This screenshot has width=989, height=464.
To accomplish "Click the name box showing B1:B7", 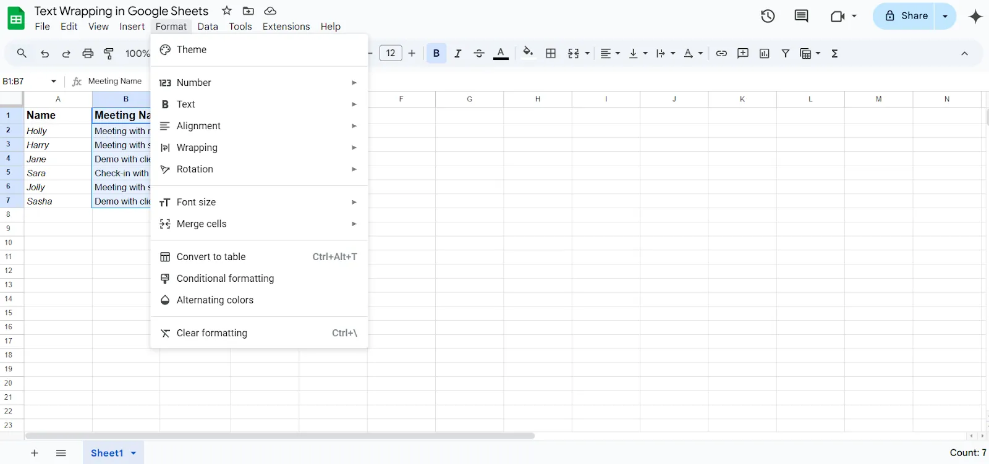I will pyautogui.click(x=30, y=82).
